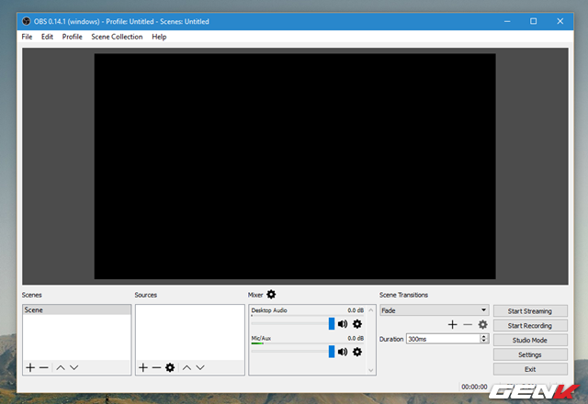Add a scene transition with plus icon
The image size is (588, 404).
click(452, 324)
